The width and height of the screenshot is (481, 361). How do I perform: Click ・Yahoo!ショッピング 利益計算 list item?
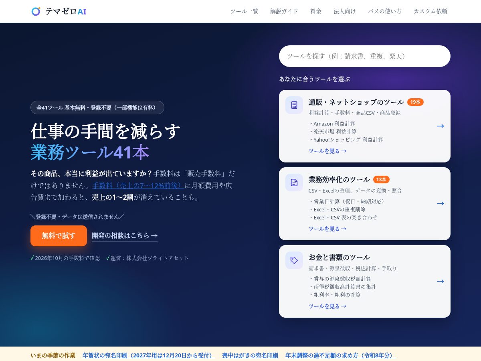pyautogui.click(x=346, y=140)
